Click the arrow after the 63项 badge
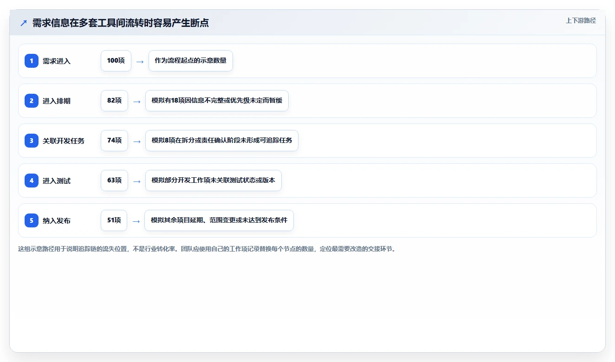 [136, 181]
